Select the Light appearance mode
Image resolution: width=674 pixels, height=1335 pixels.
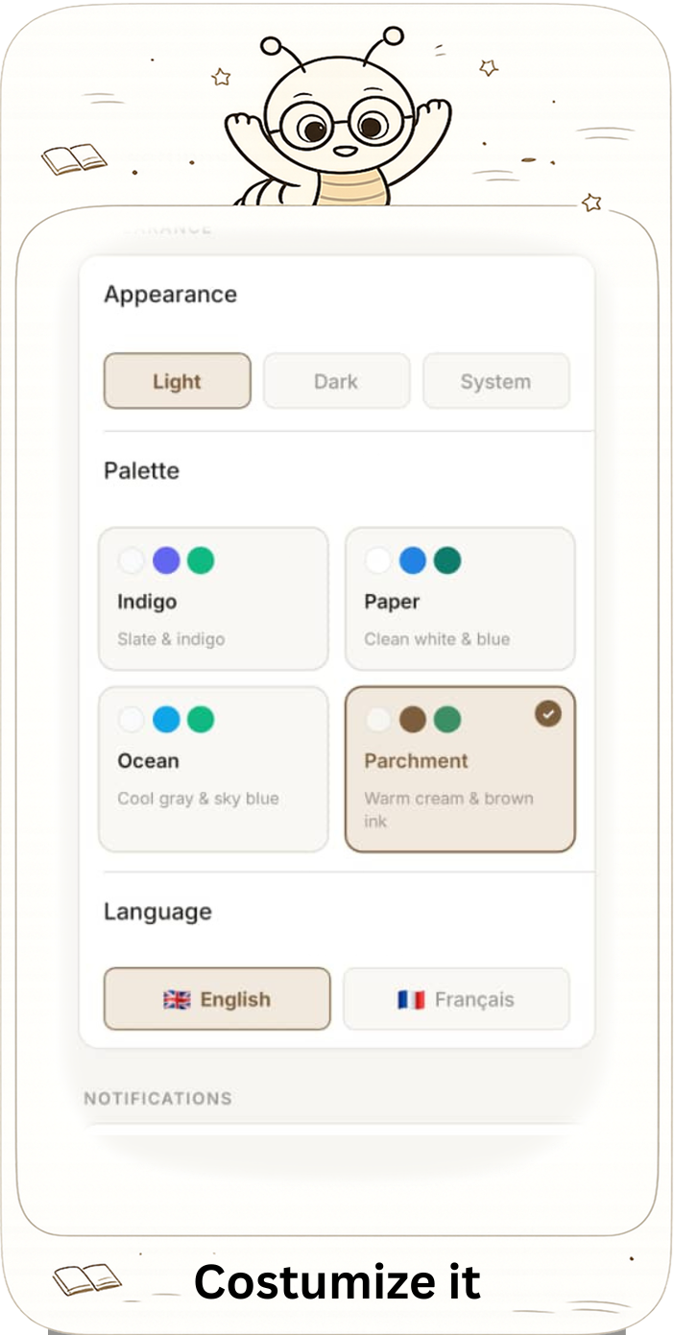pyautogui.click(x=178, y=381)
